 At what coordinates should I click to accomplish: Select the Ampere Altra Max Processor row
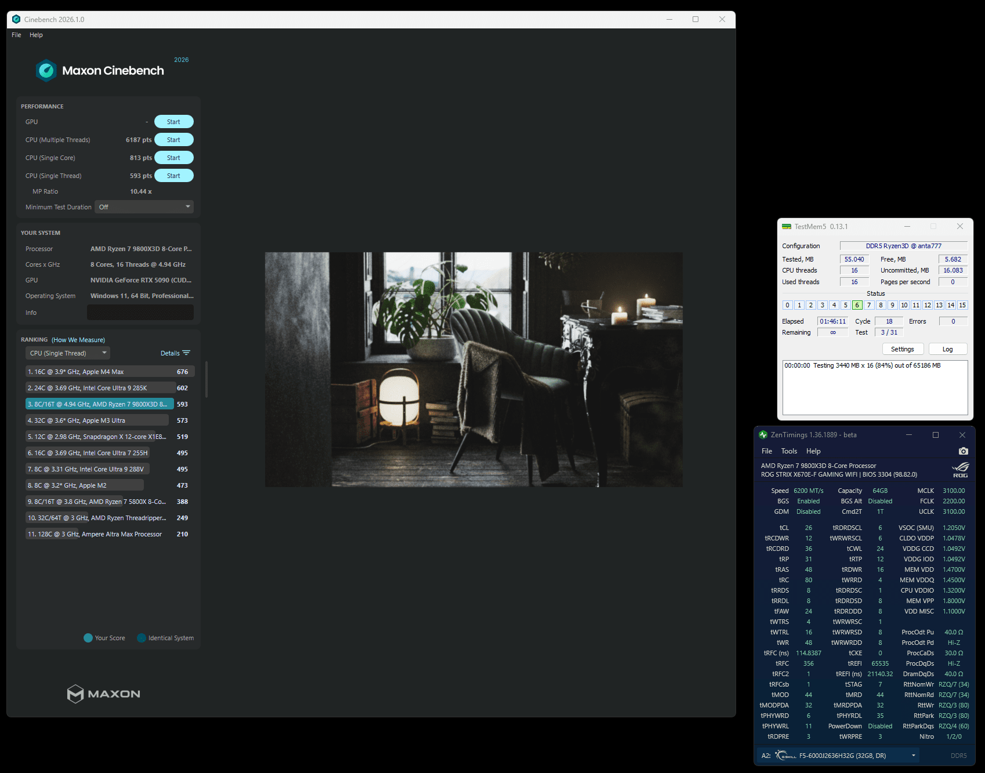pos(108,534)
